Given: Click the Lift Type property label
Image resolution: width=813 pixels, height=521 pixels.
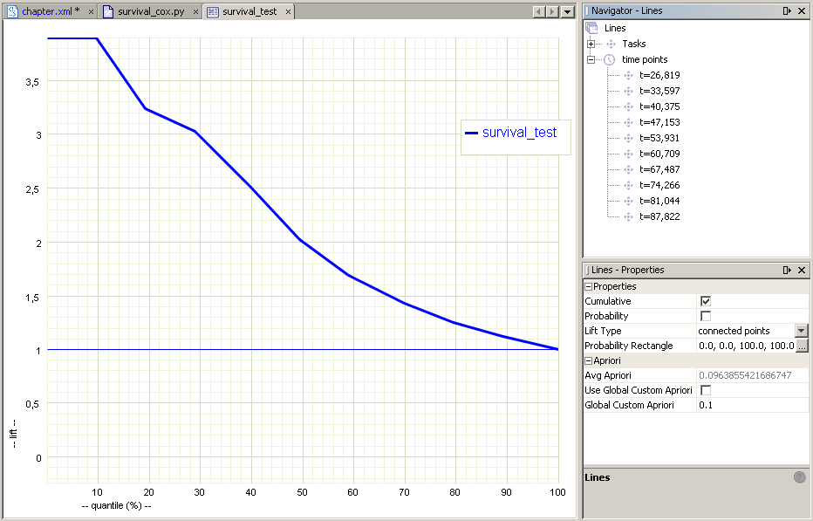Looking at the screenshot, I should click(603, 331).
